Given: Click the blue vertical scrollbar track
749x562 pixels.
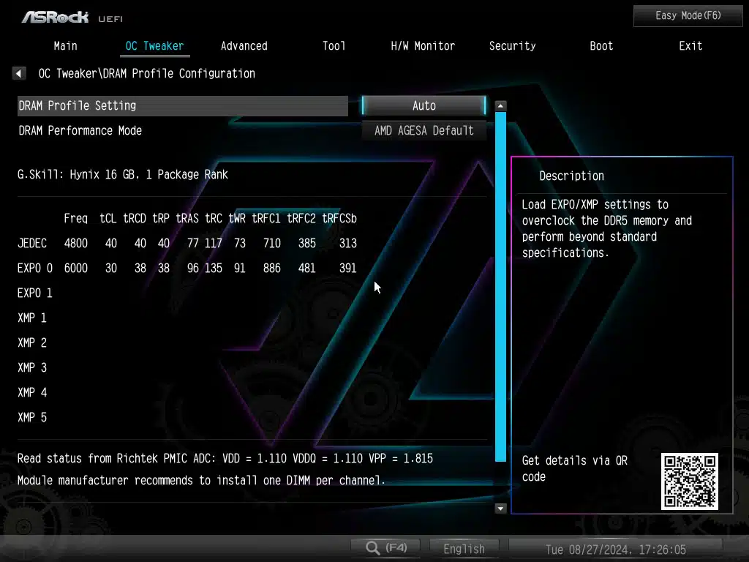Looking at the screenshot, I should (501, 293).
